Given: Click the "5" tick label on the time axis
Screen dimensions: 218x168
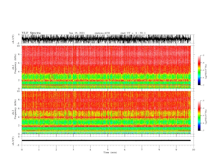Looking at the screenshot, I should click(108, 150).
